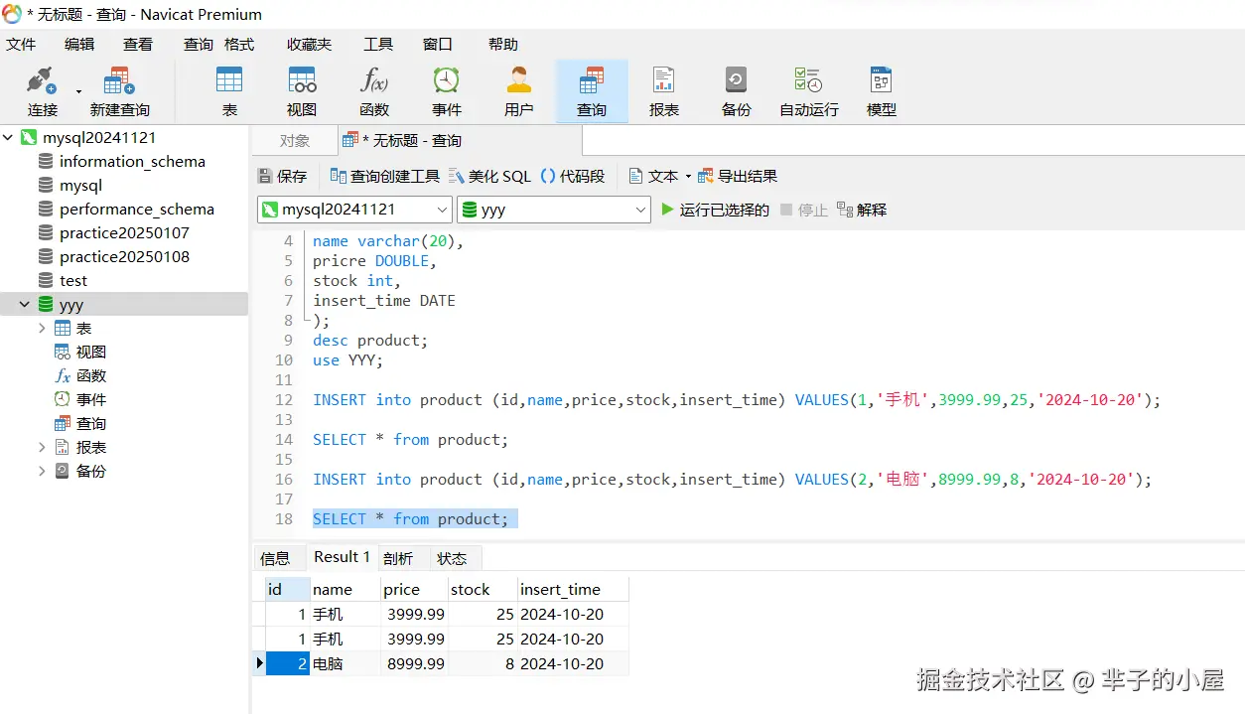Run the selection with 运行已选择的
Viewport: 1245px width, 714px height.
point(715,210)
